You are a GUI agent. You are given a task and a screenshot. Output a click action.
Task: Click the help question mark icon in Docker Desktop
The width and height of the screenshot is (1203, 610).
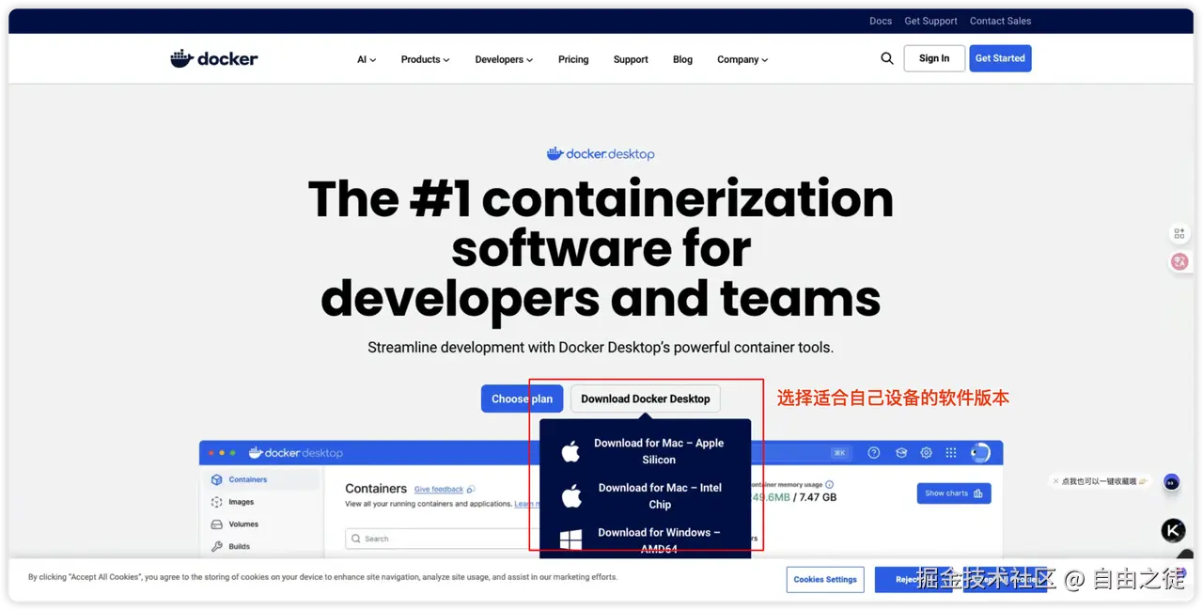tap(873, 453)
